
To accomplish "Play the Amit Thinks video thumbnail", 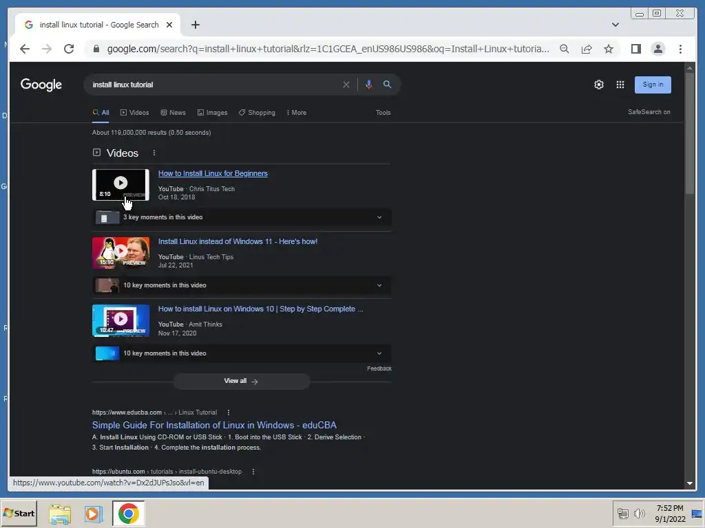I will click(120, 320).
